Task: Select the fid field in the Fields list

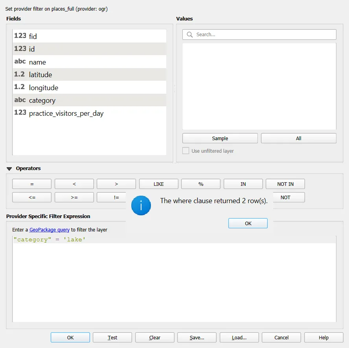Action: tap(89, 36)
